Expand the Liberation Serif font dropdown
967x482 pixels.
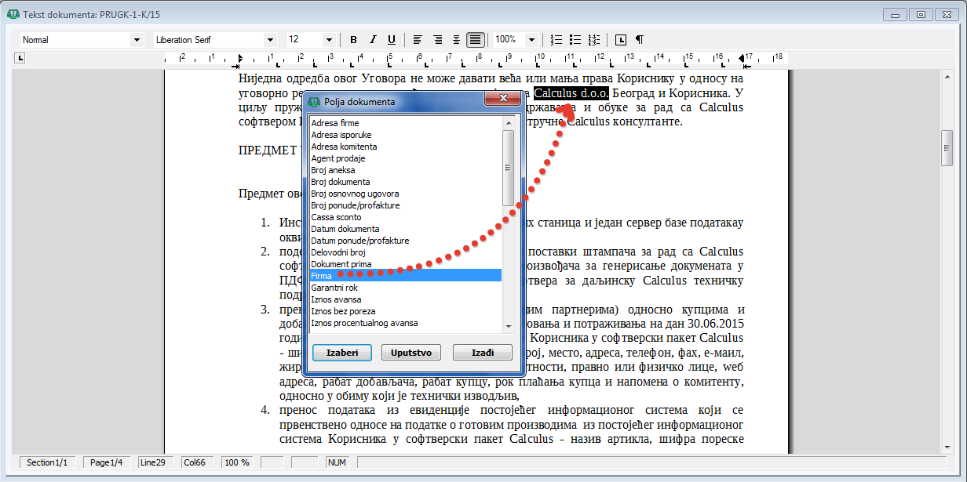(x=271, y=39)
